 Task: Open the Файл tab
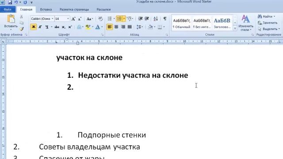click(x=8, y=9)
